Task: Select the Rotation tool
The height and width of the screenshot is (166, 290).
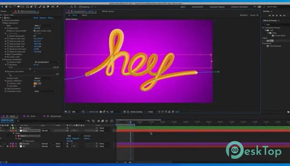Action: pyautogui.click(x=15, y=7)
